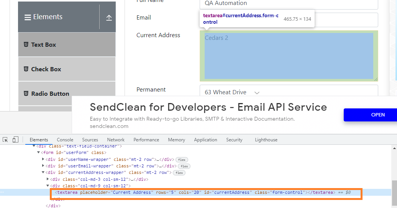Click the chevron inside the Permanent Address field
397x208 pixels.
[x=257, y=93]
